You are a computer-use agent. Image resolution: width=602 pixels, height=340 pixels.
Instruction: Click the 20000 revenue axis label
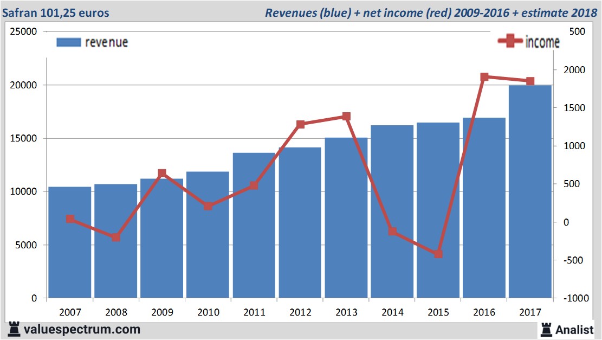(23, 85)
